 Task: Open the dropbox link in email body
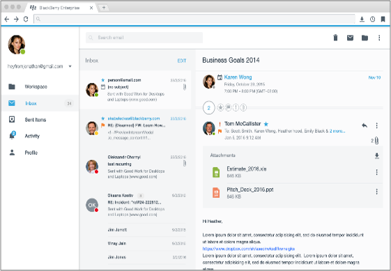click(x=249, y=249)
